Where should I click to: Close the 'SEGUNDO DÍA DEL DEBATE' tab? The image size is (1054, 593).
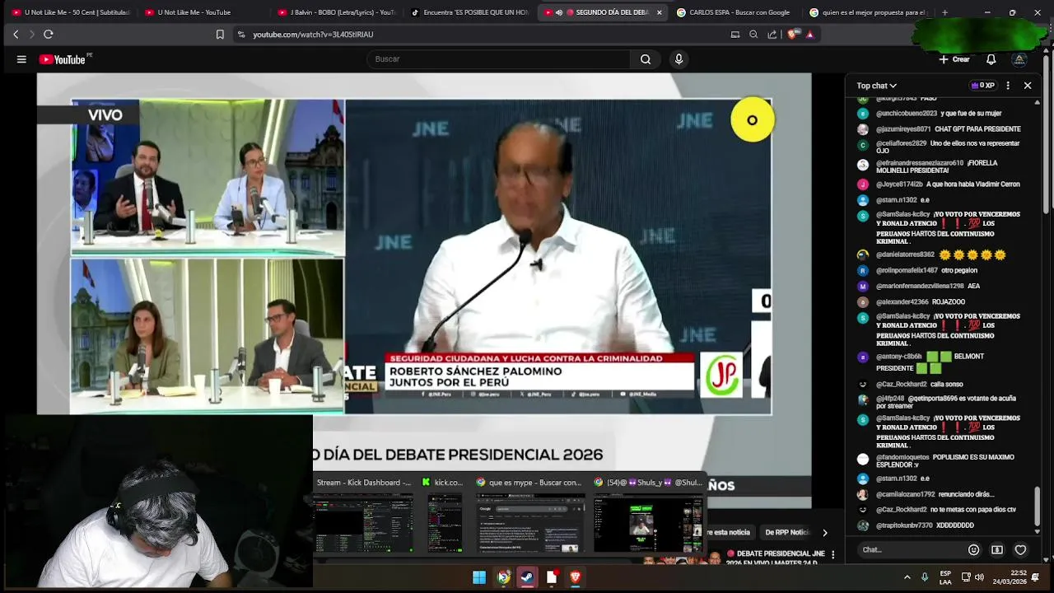pos(659,12)
